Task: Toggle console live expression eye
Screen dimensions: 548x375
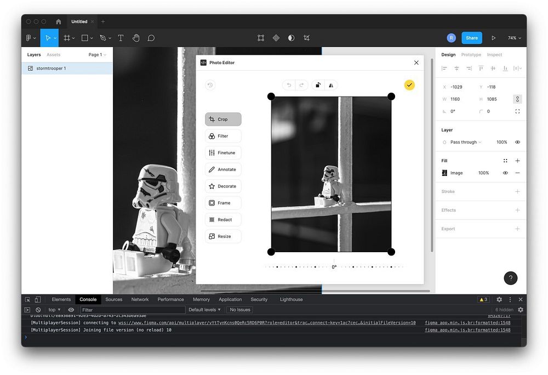Action: coord(71,310)
